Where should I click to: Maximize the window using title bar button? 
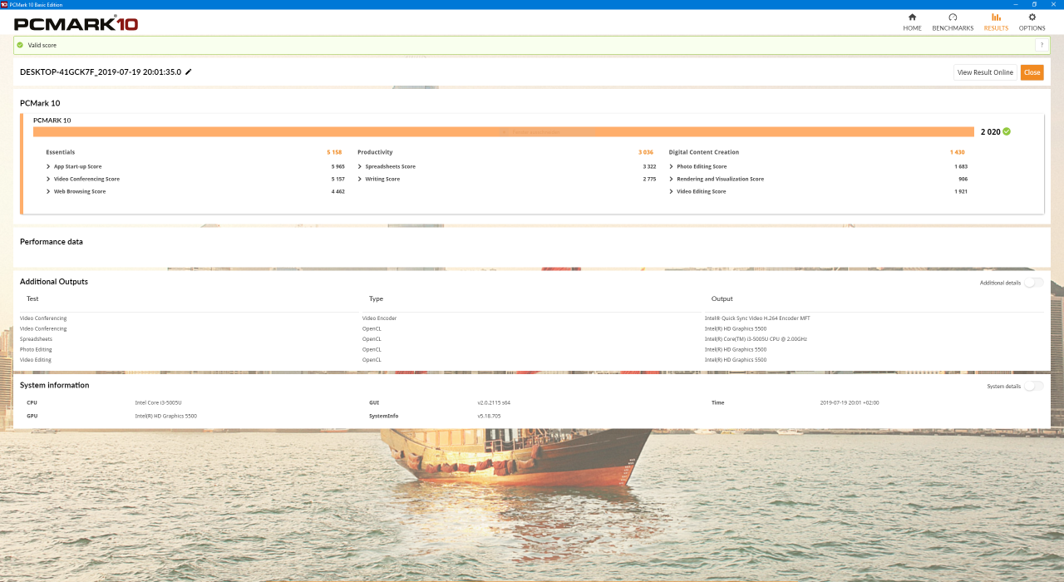(1034, 4)
